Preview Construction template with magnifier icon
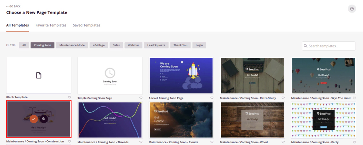363x145 pixels. [44, 119]
